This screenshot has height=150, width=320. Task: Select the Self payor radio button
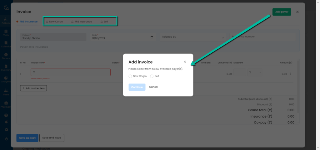[152, 76]
